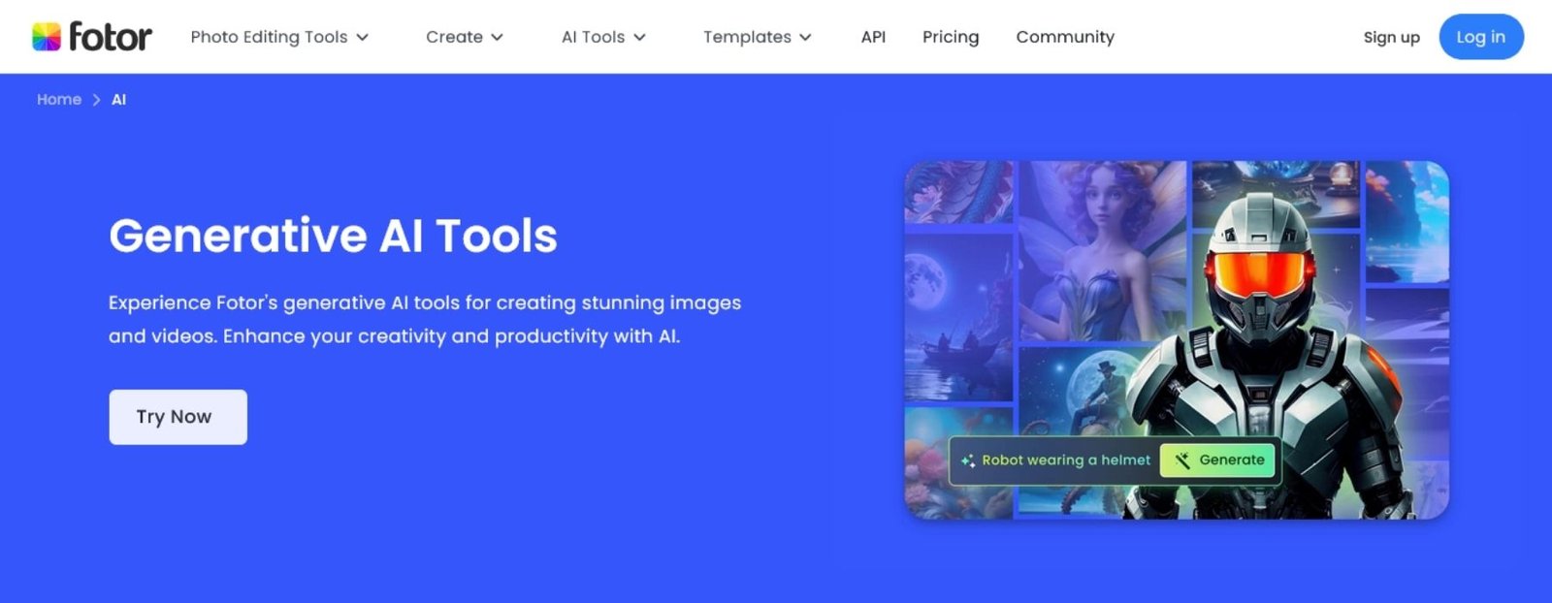The width and height of the screenshot is (1552, 603).
Task: Navigate to Home in the breadcrumb
Action: pyautogui.click(x=59, y=100)
